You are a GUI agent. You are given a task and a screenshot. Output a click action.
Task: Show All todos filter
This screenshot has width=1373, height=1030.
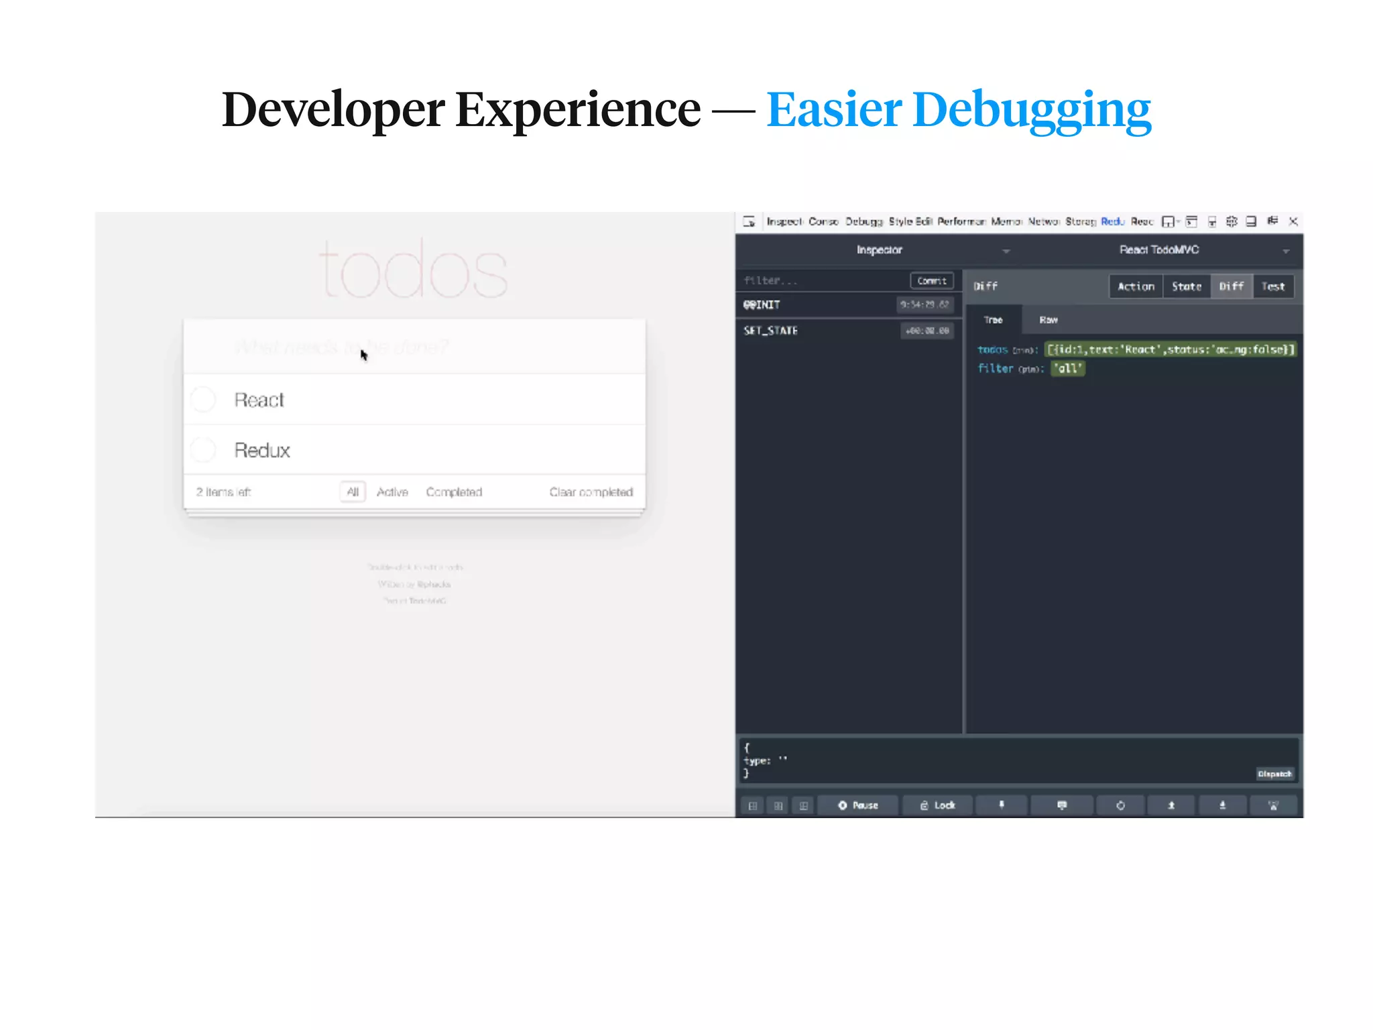(x=353, y=492)
